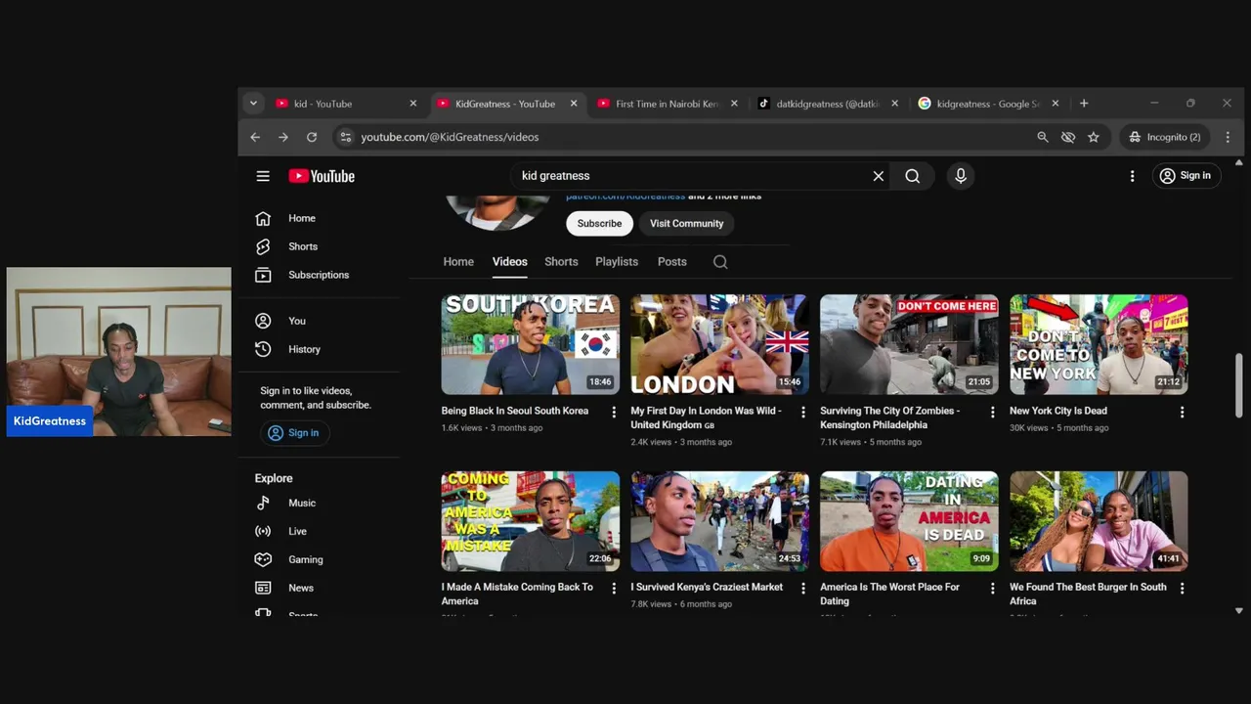1251x704 pixels.
Task: Close the 'kid - YouTube' tab
Action: pyautogui.click(x=412, y=104)
